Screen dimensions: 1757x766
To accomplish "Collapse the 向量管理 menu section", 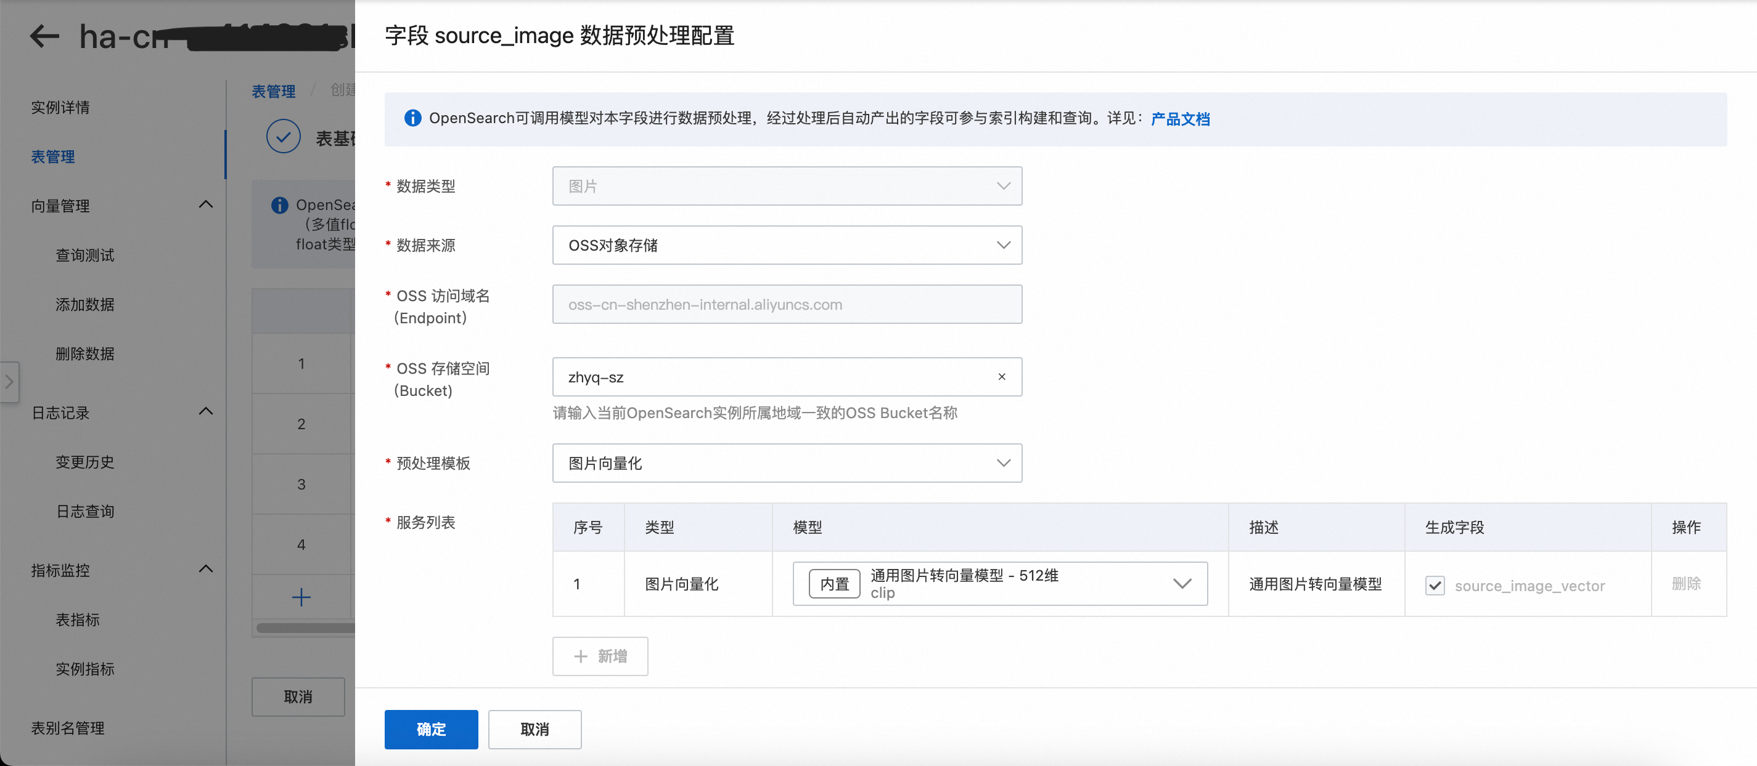I will pyautogui.click(x=205, y=205).
